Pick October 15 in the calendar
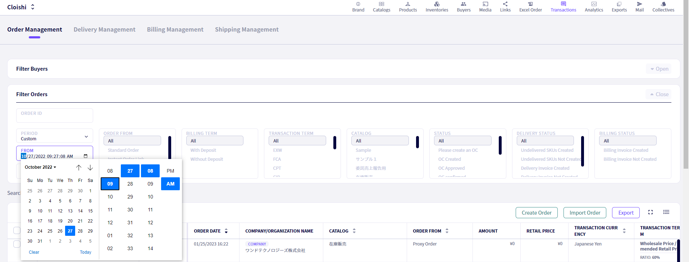Viewport: 689px width, 262px height. [90, 211]
